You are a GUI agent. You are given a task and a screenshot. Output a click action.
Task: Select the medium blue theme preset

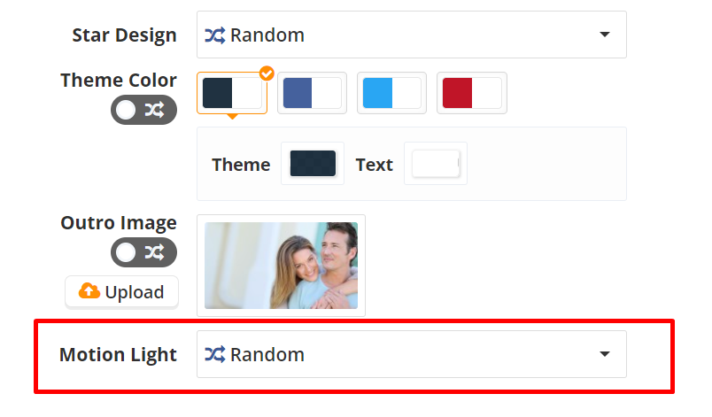tap(312, 93)
